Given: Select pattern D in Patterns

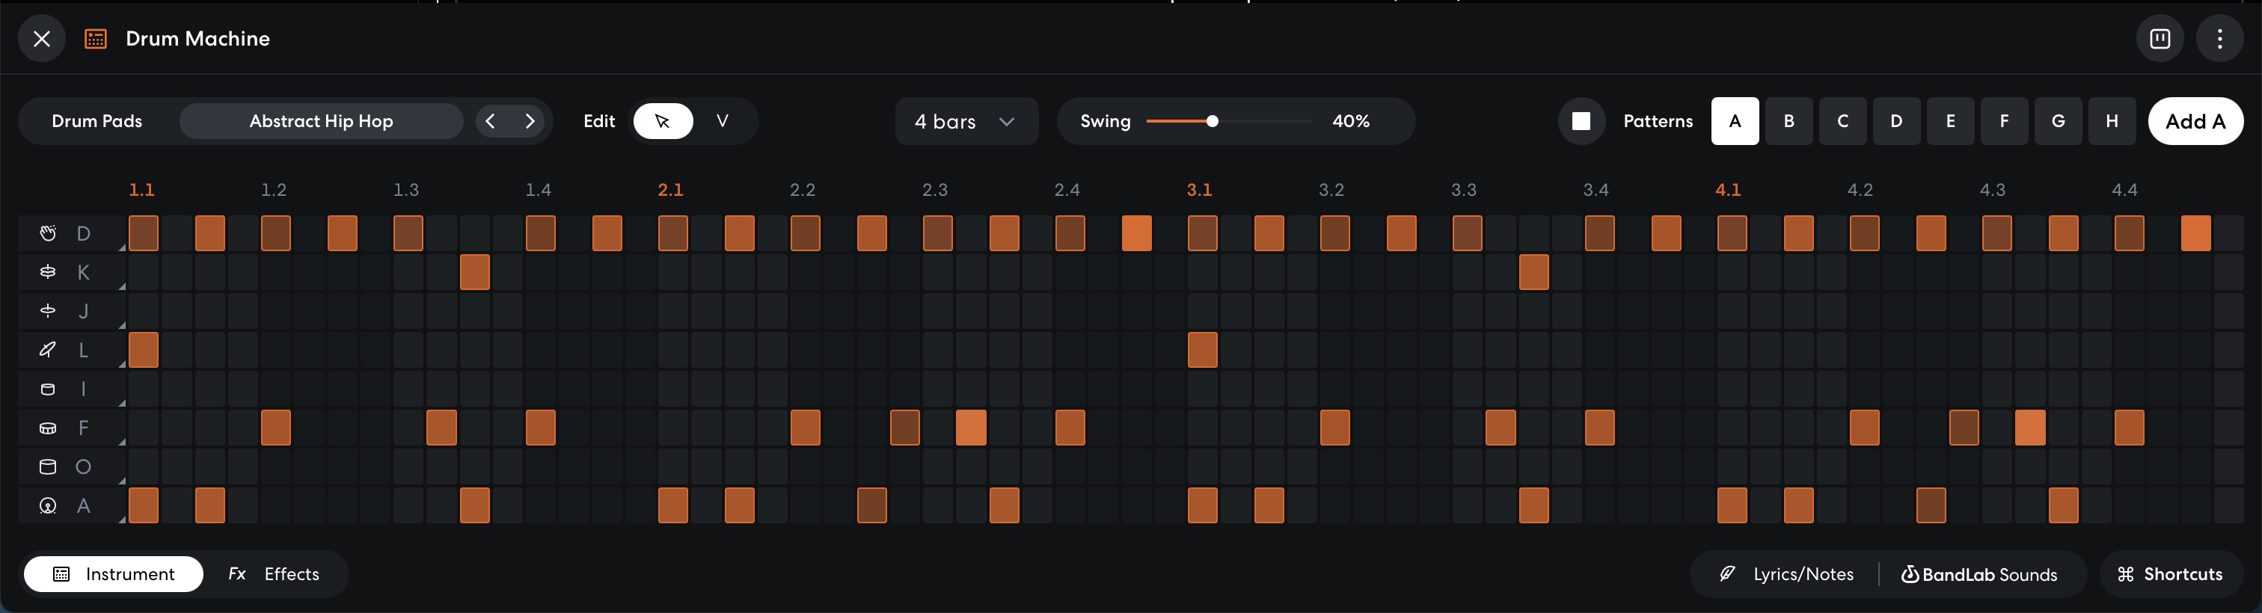Looking at the screenshot, I should (x=1895, y=121).
